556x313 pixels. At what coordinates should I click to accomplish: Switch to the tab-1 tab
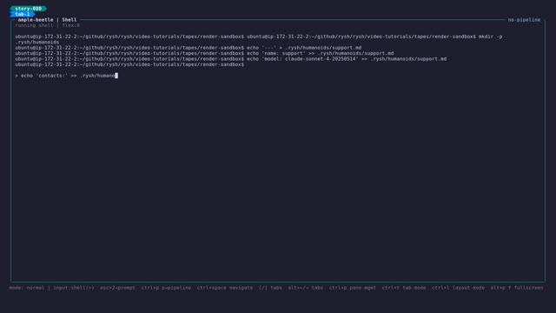22,14
